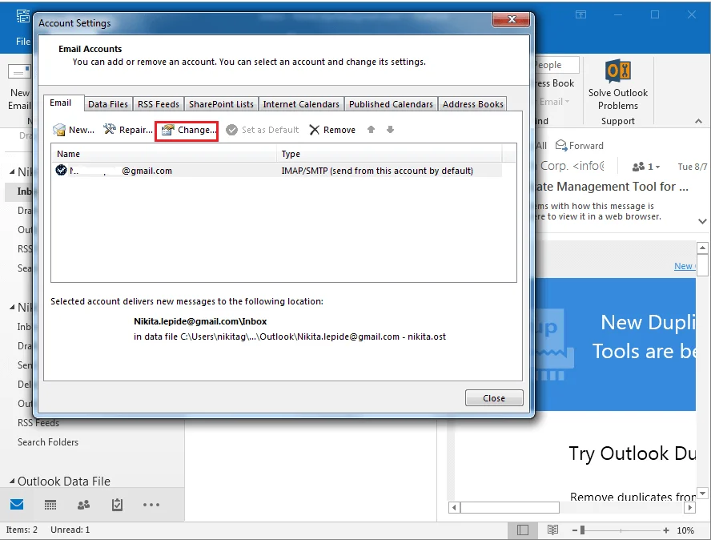Viewport: 711px width, 540px height.
Task: Open Change account settings
Action: click(x=187, y=131)
